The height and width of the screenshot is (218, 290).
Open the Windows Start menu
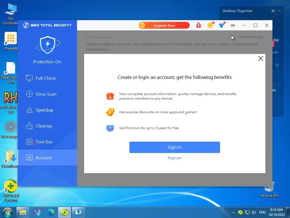[8, 212]
